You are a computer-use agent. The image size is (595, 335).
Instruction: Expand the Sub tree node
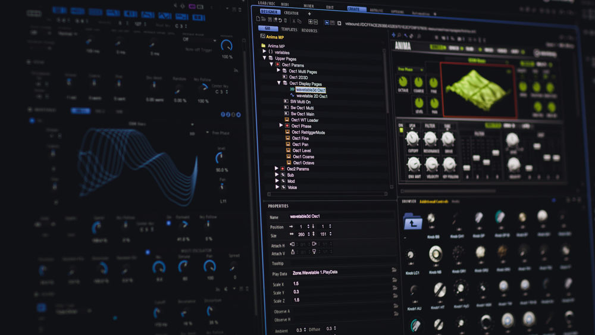coord(277,174)
